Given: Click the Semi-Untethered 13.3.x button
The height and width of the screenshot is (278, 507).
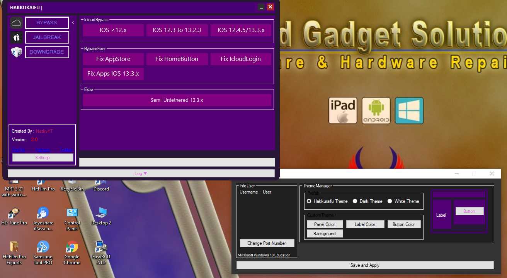Looking at the screenshot, I should (x=177, y=100).
